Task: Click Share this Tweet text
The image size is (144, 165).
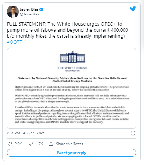Action: pyautogui.click(x=69, y=144)
